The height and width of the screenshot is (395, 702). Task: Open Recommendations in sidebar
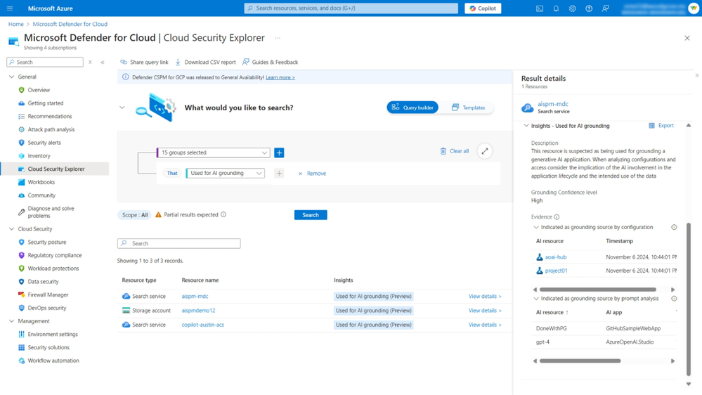50,117
